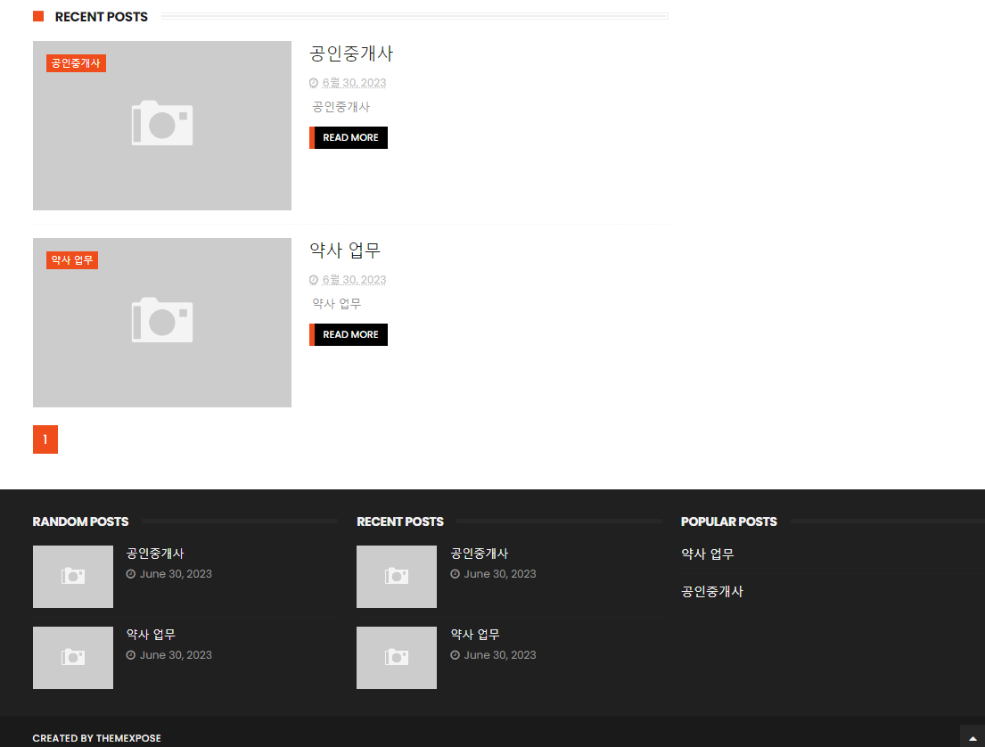The height and width of the screenshot is (747, 985).
Task: Open the 공인중개사 post title in Recent Posts
Action: coord(351,53)
